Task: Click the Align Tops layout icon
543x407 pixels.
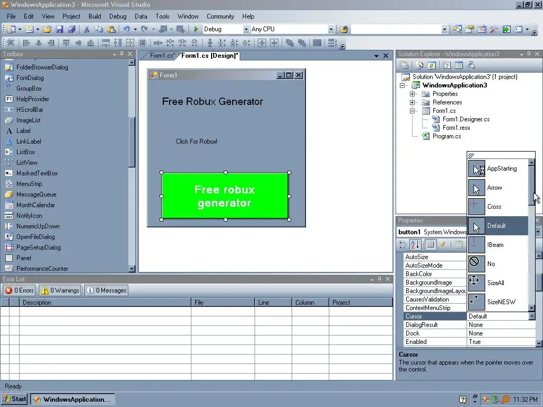Action: click(66, 43)
